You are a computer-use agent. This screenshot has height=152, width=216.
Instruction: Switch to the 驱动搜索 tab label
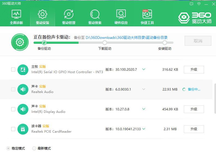click(x=95, y=23)
